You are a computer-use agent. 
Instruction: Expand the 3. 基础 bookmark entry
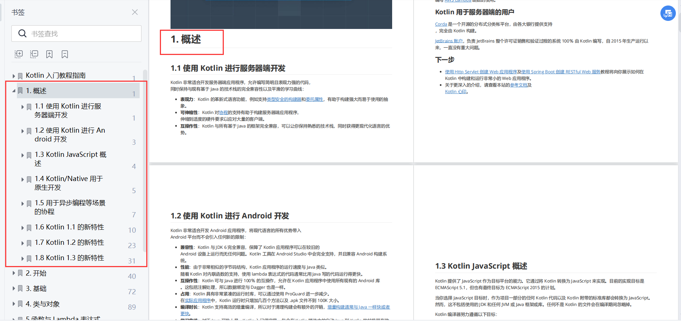pyautogui.click(x=14, y=289)
